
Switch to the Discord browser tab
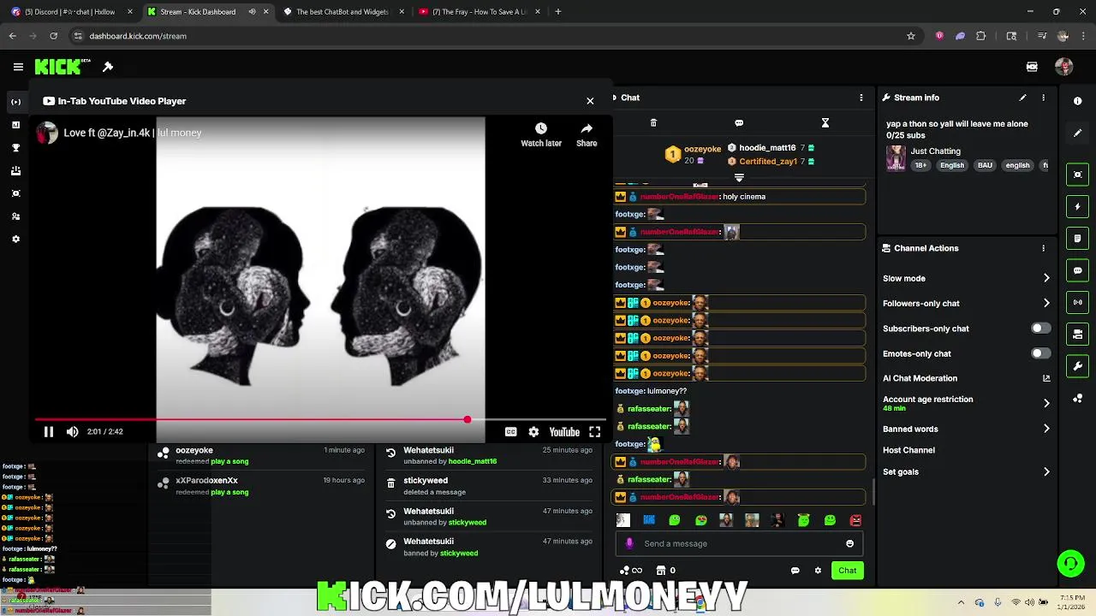click(x=71, y=12)
